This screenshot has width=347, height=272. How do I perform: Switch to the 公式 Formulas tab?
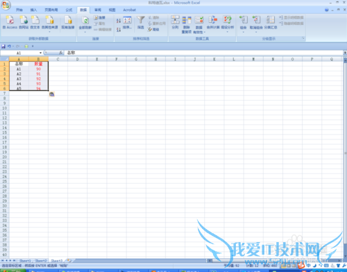pyautogui.click(x=69, y=10)
